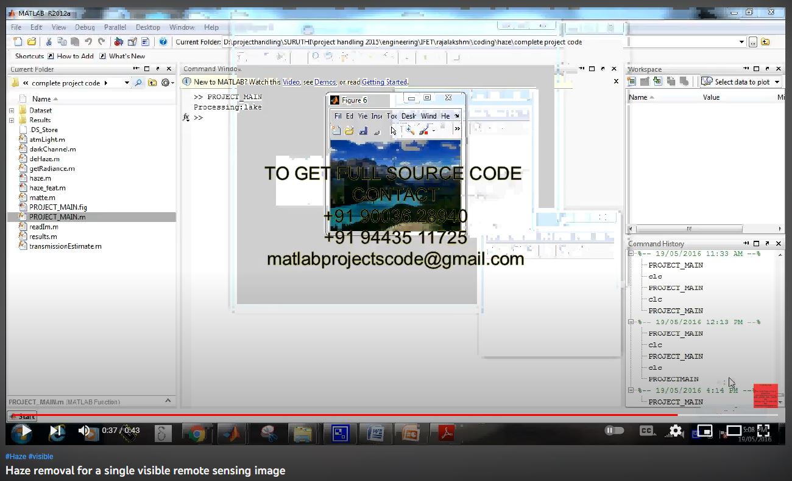The width and height of the screenshot is (792, 481).
Task: Open the YouTube video settings gear
Action: click(x=676, y=431)
